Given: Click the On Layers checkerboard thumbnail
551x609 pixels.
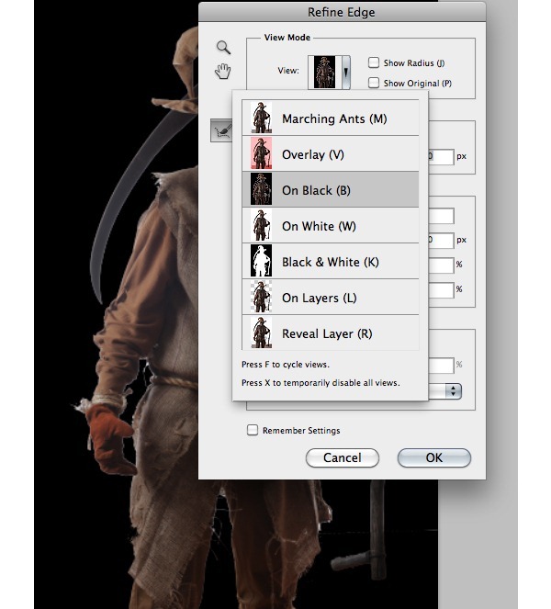Looking at the screenshot, I should point(261,297).
